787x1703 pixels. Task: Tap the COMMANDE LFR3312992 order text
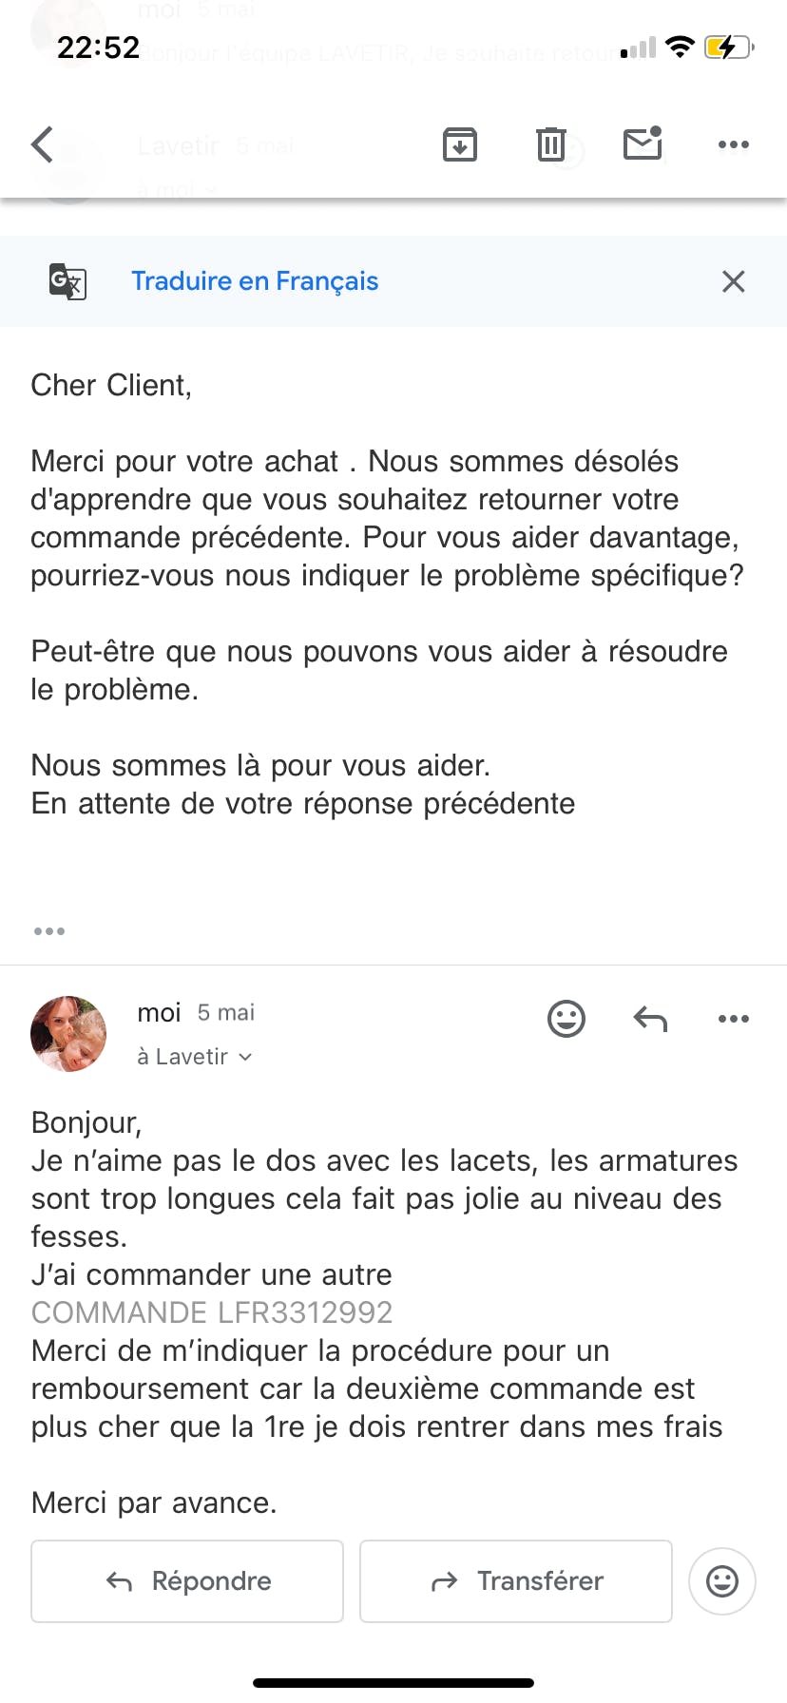212,1312
